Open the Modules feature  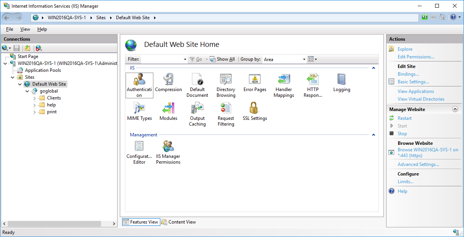[x=168, y=111]
